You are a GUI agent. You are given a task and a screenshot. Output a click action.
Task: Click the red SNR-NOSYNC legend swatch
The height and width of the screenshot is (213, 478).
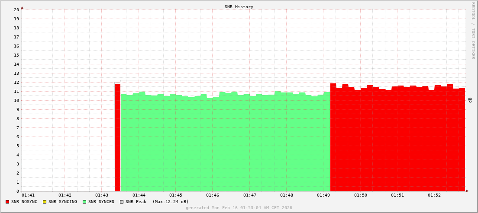7,202
